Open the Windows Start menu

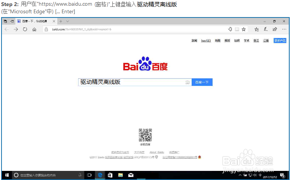[x=7, y=175]
